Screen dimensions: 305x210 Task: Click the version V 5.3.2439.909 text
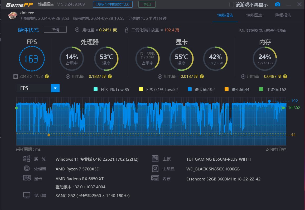pos(71,4)
